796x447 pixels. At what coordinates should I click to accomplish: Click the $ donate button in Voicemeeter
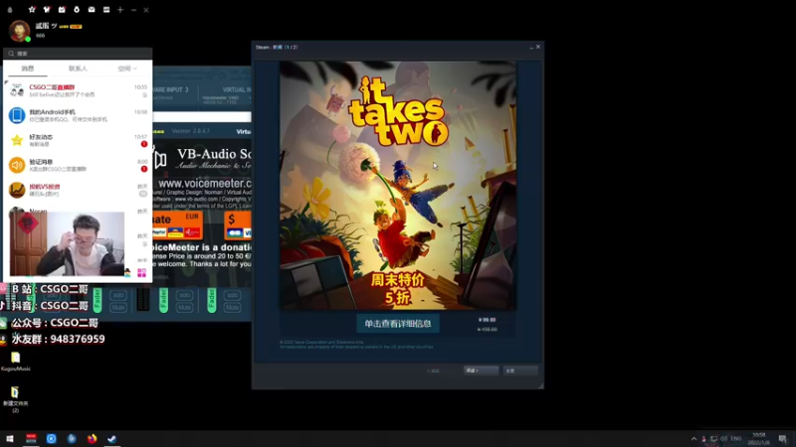tap(238, 225)
